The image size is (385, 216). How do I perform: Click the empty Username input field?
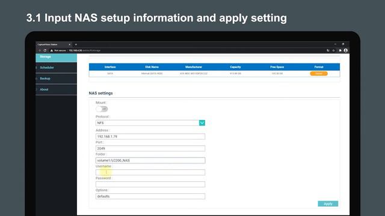[x=150, y=172]
